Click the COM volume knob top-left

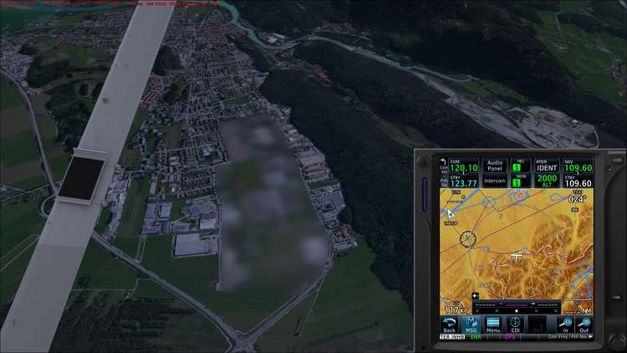(x=423, y=162)
